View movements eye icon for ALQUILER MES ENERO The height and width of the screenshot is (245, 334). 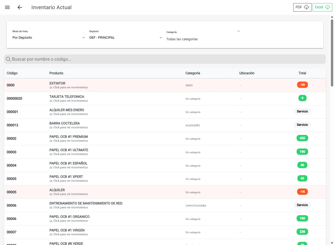click(x=51, y=114)
